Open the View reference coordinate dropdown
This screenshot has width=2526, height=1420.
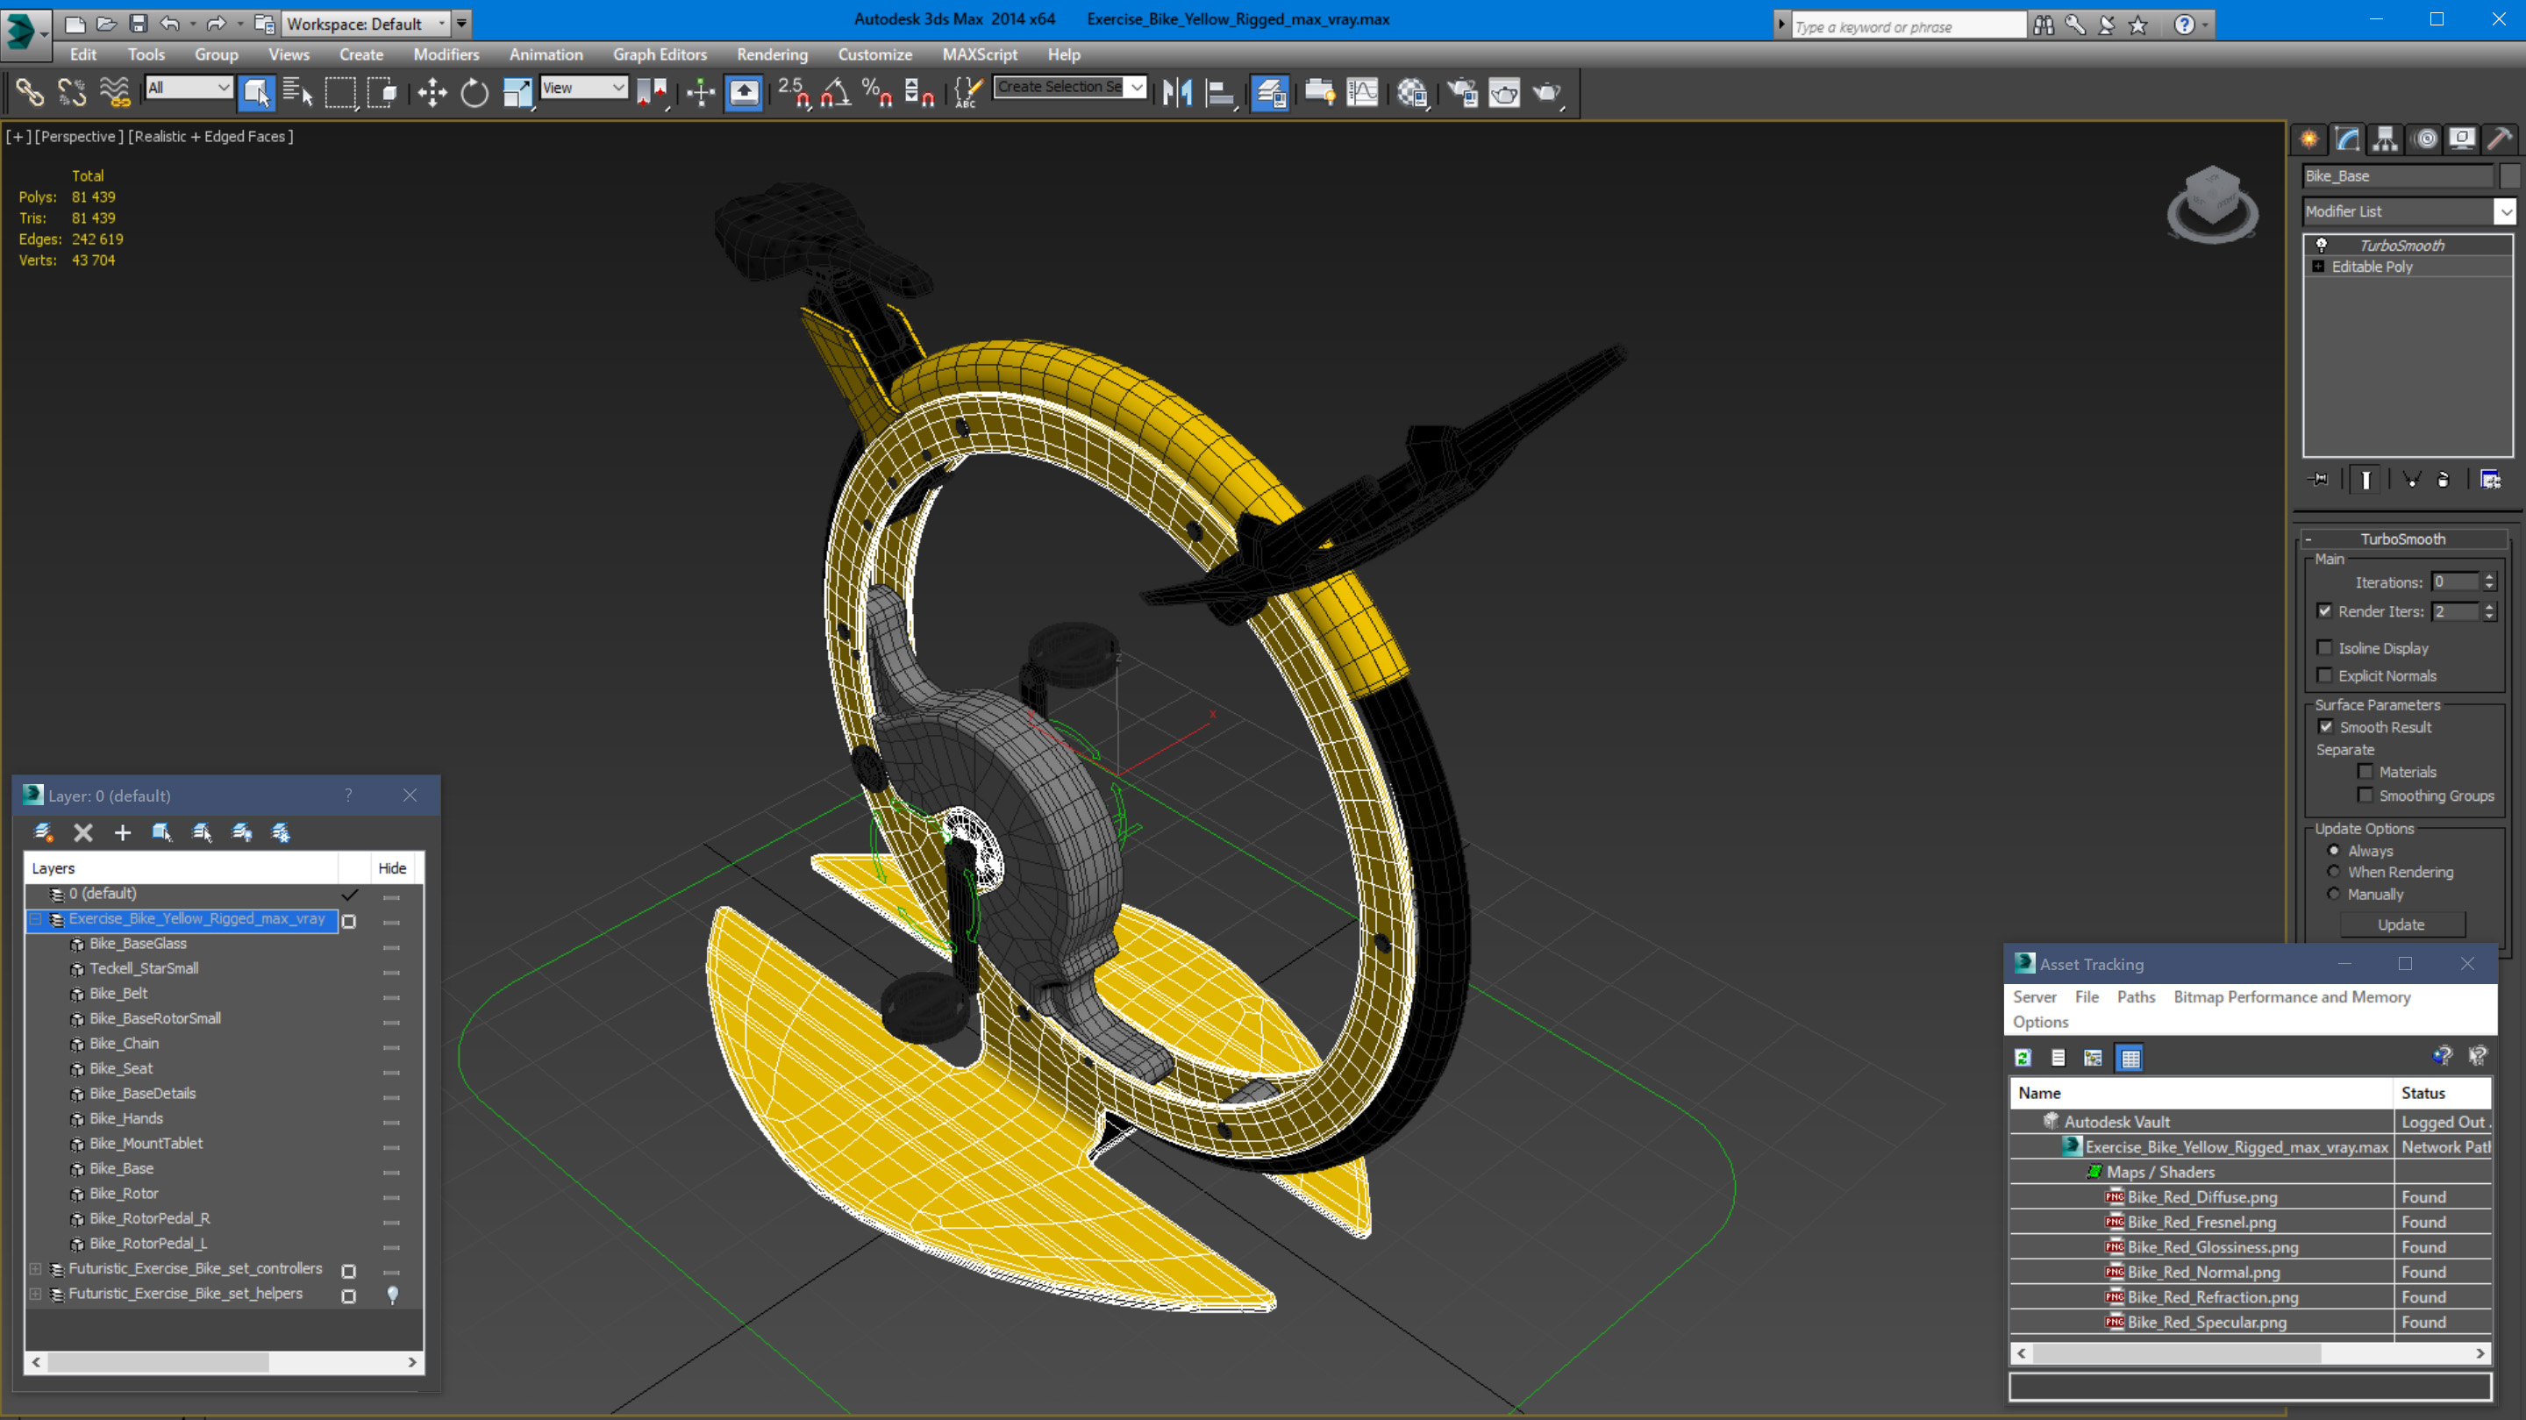[583, 88]
